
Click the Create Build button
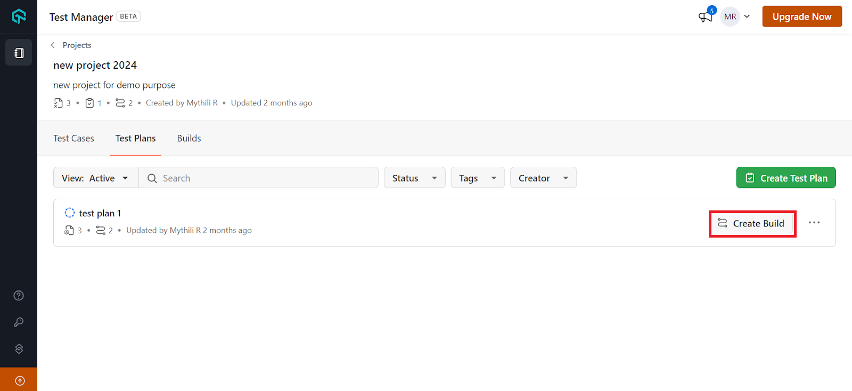752,224
